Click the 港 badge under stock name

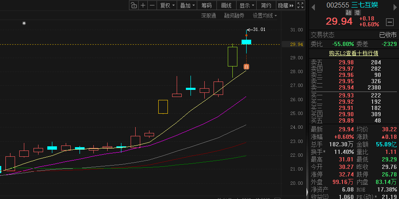click(x=357, y=13)
